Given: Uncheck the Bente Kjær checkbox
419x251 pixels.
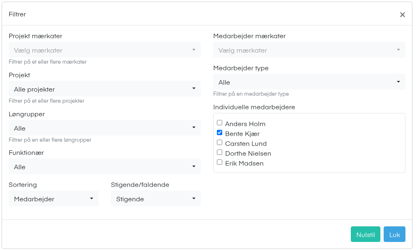Looking at the screenshot, I should pyautogui.click(x=220, y=133).
